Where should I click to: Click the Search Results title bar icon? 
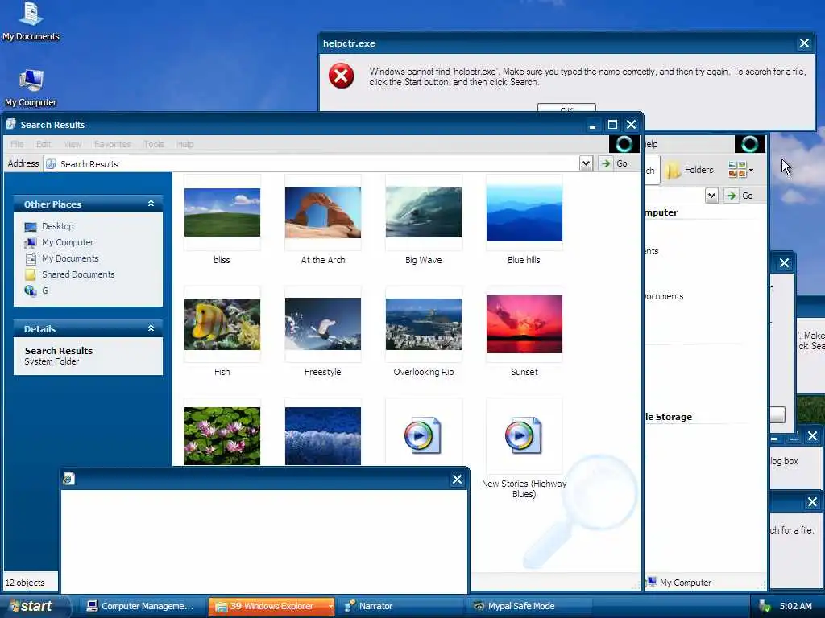click(x=10, y=124)
